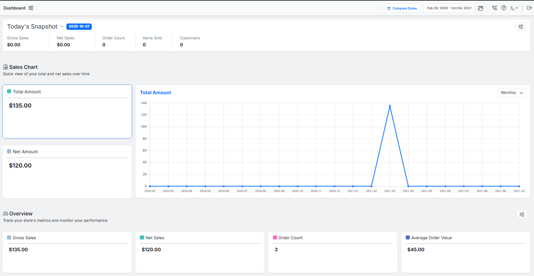Image resolution: width=534 pixels, height=276 pixels.
Task: Click the Dashboard title text
Action: (14, 8)
